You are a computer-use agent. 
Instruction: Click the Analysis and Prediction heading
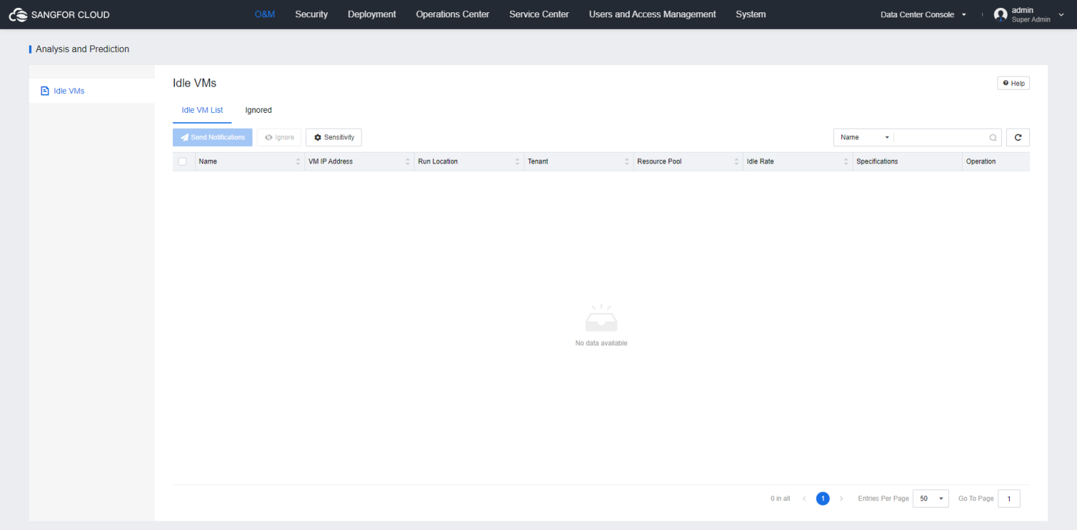pyautogui.click(x=82, y=49)
